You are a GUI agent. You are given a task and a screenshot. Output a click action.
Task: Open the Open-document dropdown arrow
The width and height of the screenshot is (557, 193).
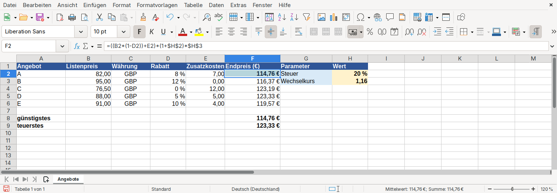coord(32,17)
